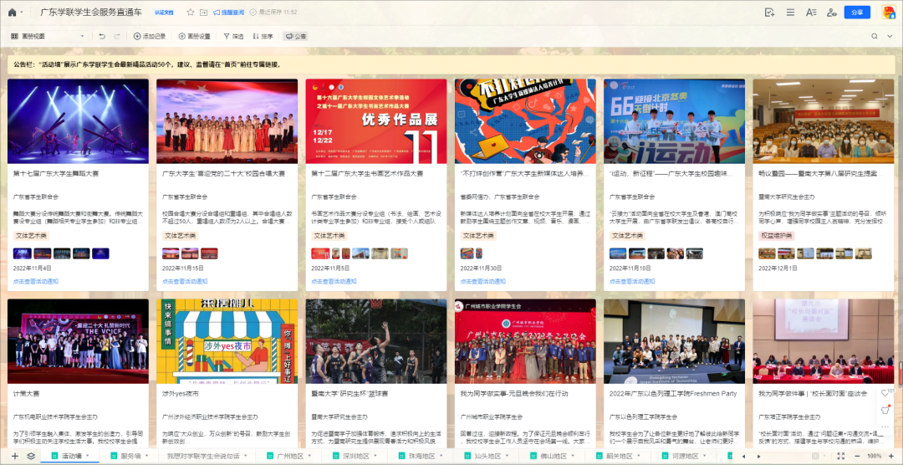The image size is (903, 465).
Task: Open the 排序 sort tool
Action: pyautogui.click(x=263, y=36)
